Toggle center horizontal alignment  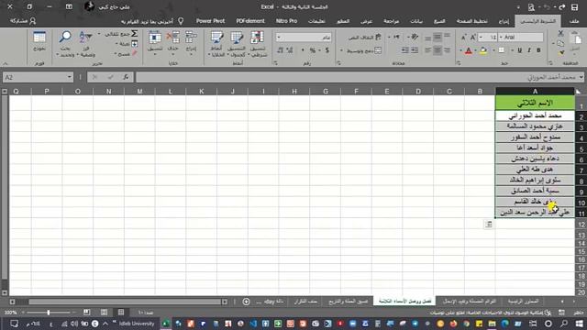[x=437, y=50]
